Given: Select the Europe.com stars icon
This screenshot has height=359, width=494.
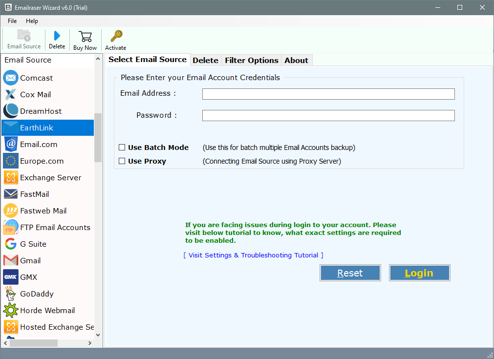Looking at the screenshot, I should [x=11, y=161].
